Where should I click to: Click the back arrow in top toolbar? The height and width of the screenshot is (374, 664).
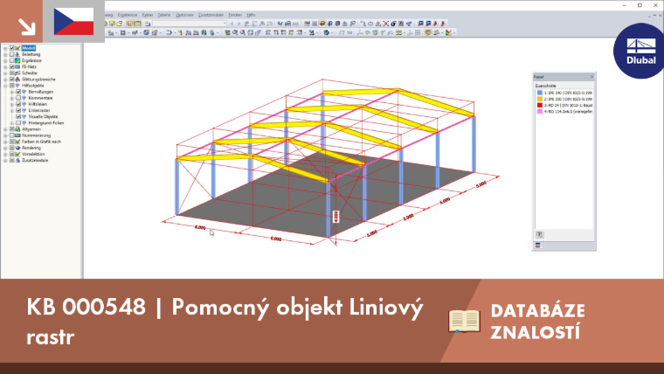(x=232, y=24)
